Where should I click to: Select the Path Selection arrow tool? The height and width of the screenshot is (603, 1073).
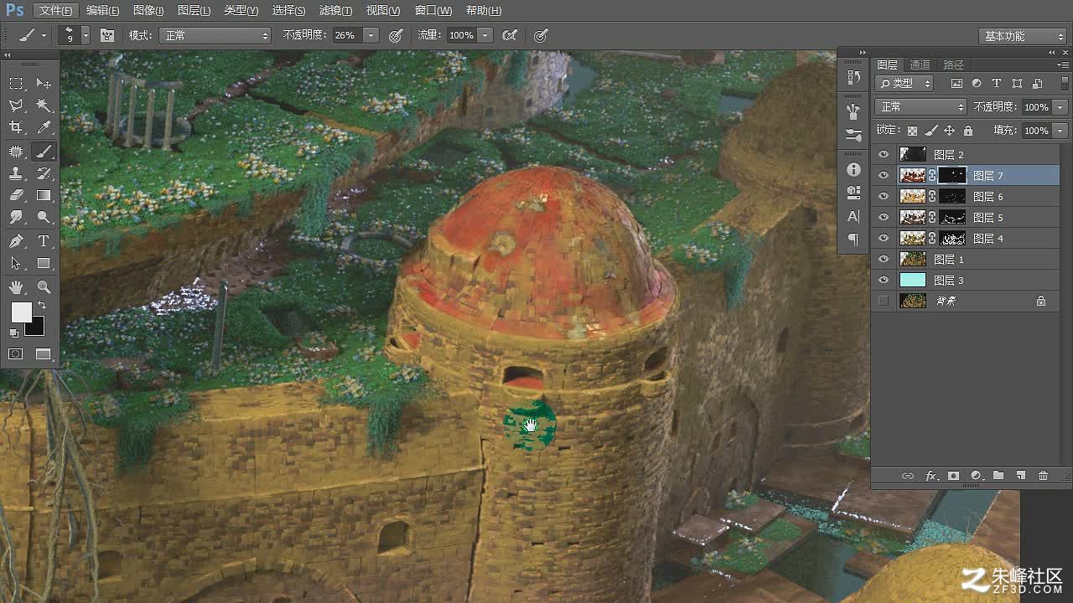[x=16, y=263]
